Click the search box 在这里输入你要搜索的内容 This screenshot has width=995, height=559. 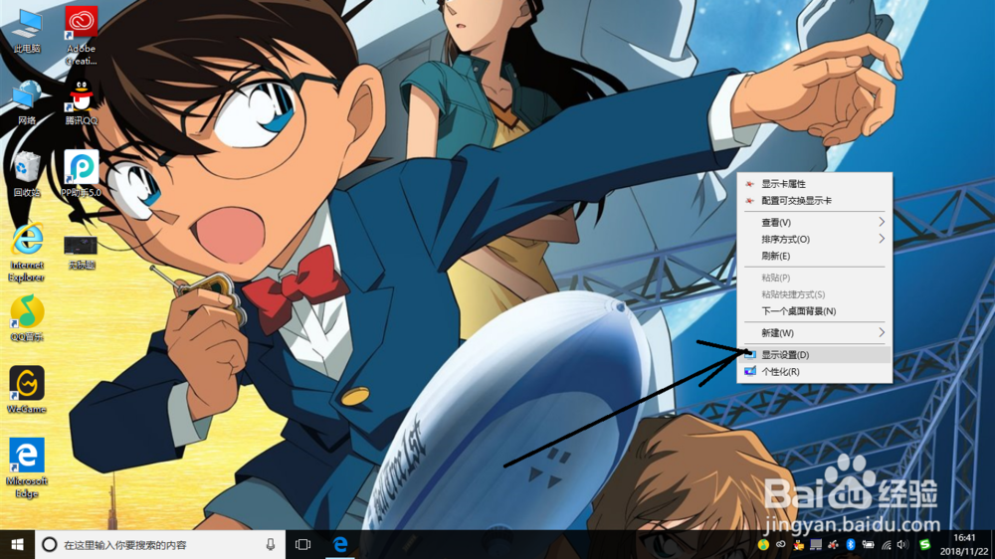159,544
